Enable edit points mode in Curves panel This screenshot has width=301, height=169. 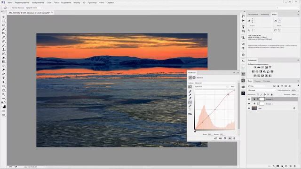pyautogui.click(x=190, y=102)
